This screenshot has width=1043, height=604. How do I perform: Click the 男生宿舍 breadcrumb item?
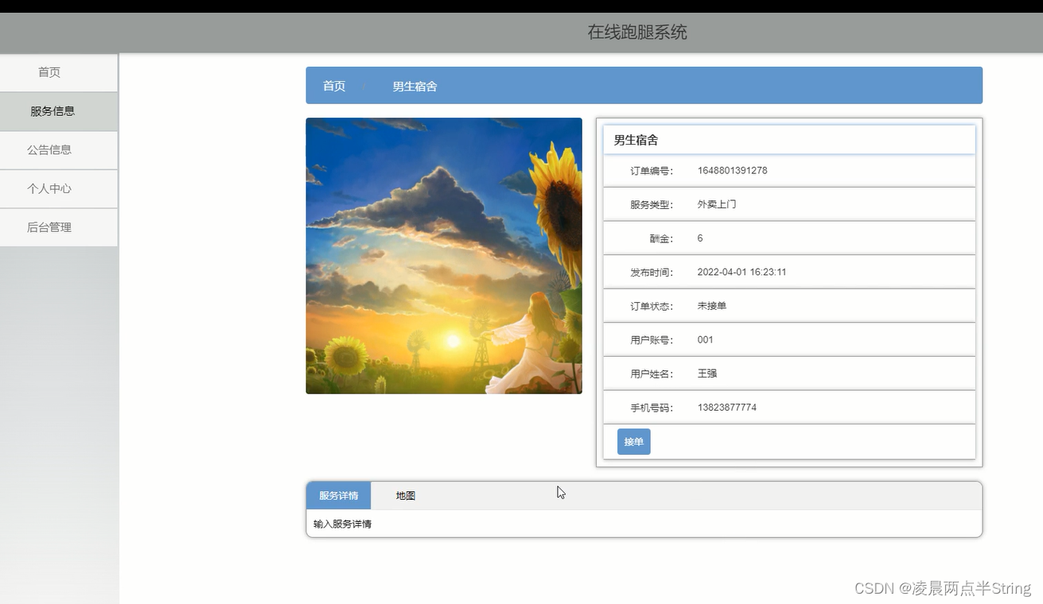tap(414, 86)
